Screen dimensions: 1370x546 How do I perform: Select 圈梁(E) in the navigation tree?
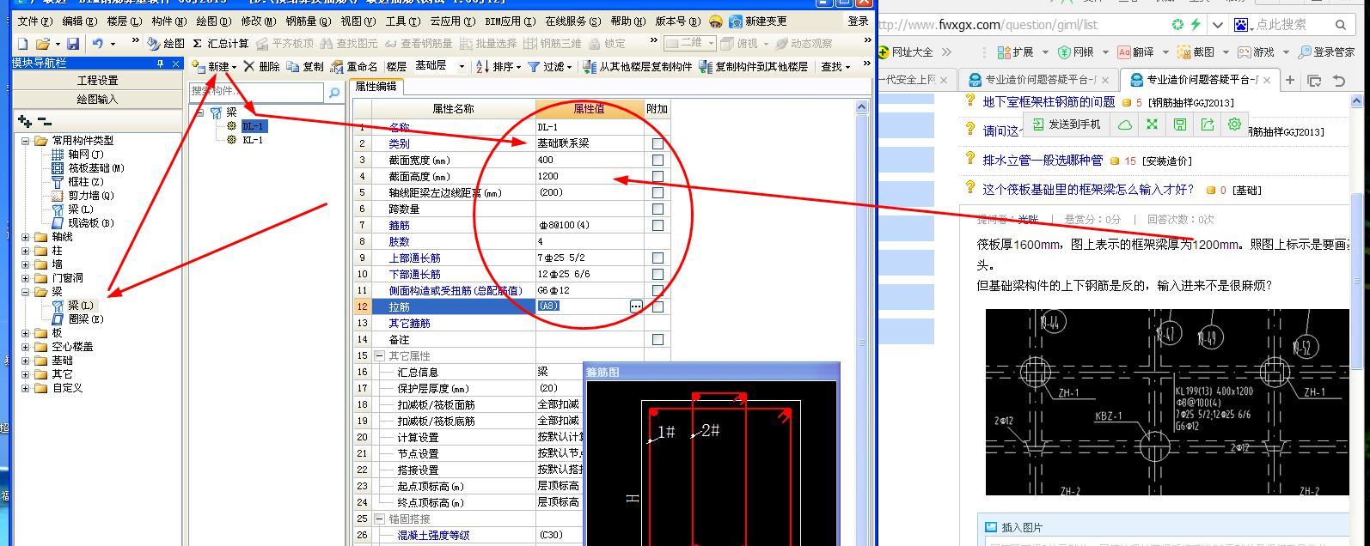click(78, 318)
